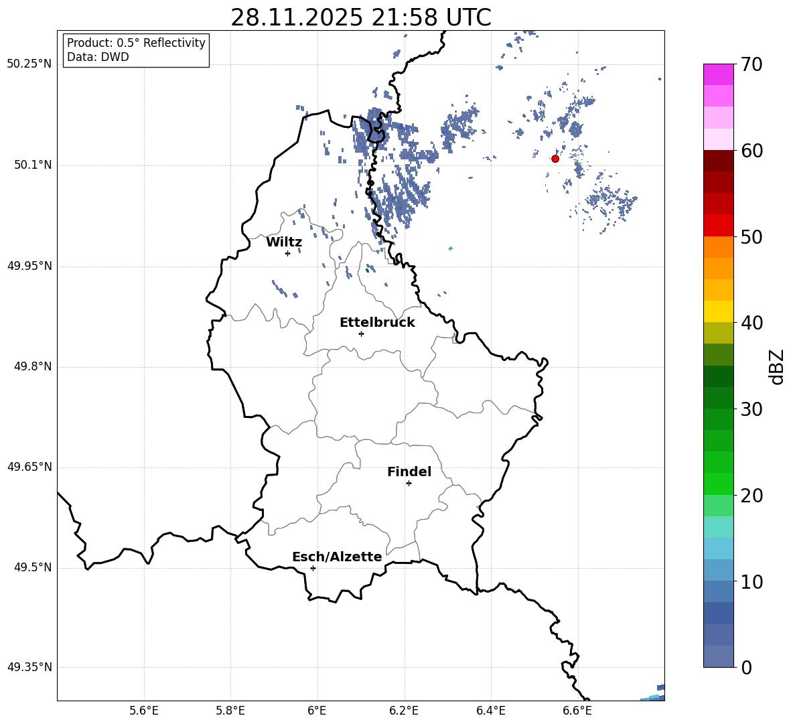Click the colorbar tick label 10
The image size is (793, 724).
click(751, 581)
